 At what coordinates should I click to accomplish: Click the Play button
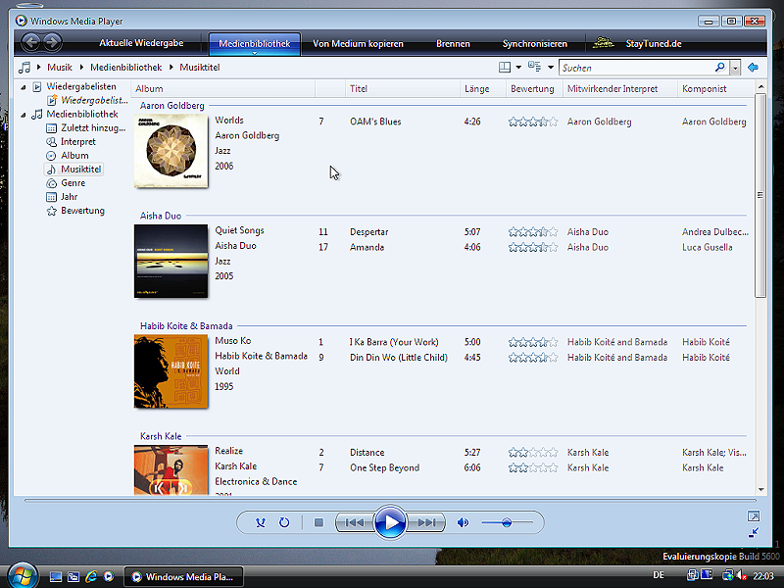click(x=390, y=522)
